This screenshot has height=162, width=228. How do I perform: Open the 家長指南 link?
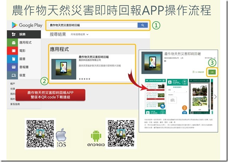[x=15, y=104]
